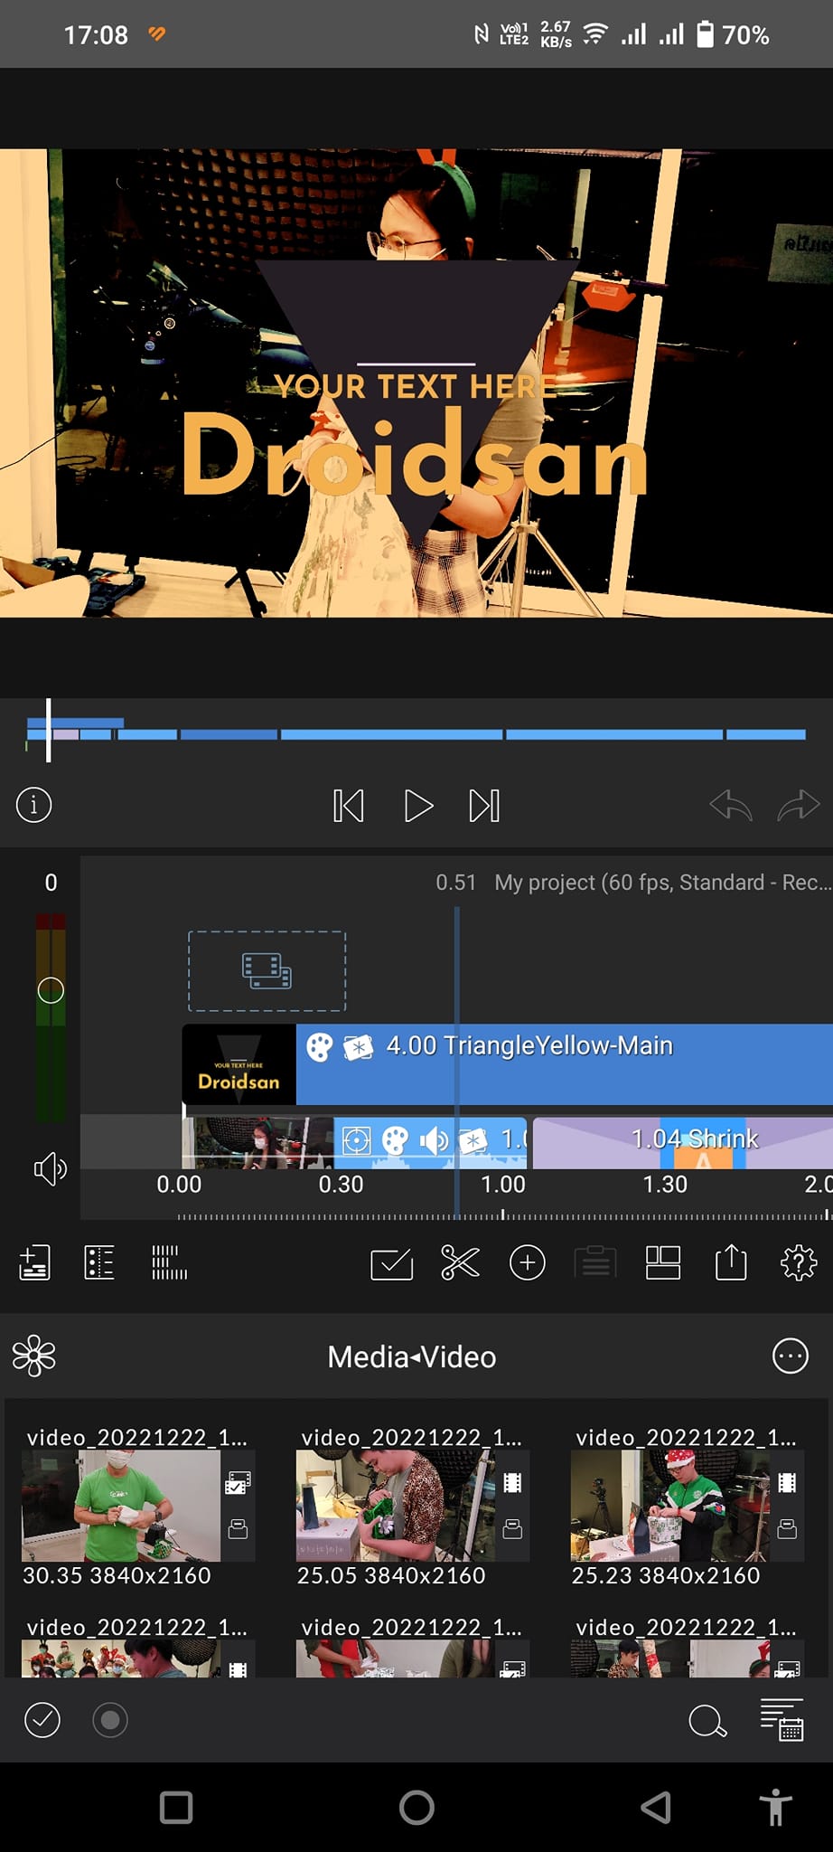Screen dimensions: 833x1852
Task: Tap the add plus circle icon
Action: click(x=528, y=1262)
